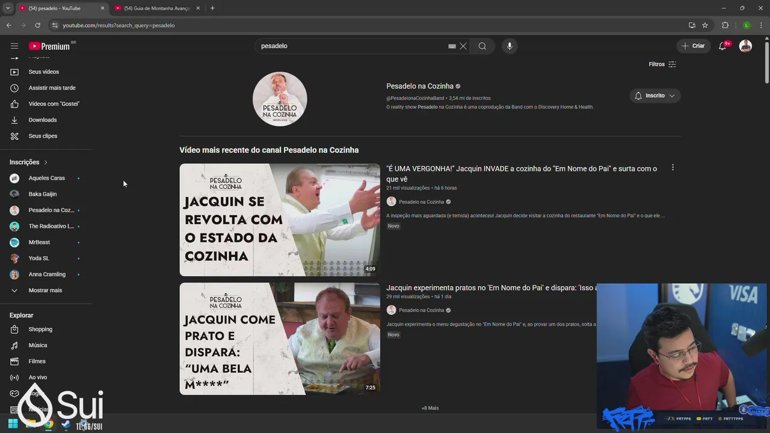Open "Jacquin come prato e dispara" thumbnail

coord(280,339)
